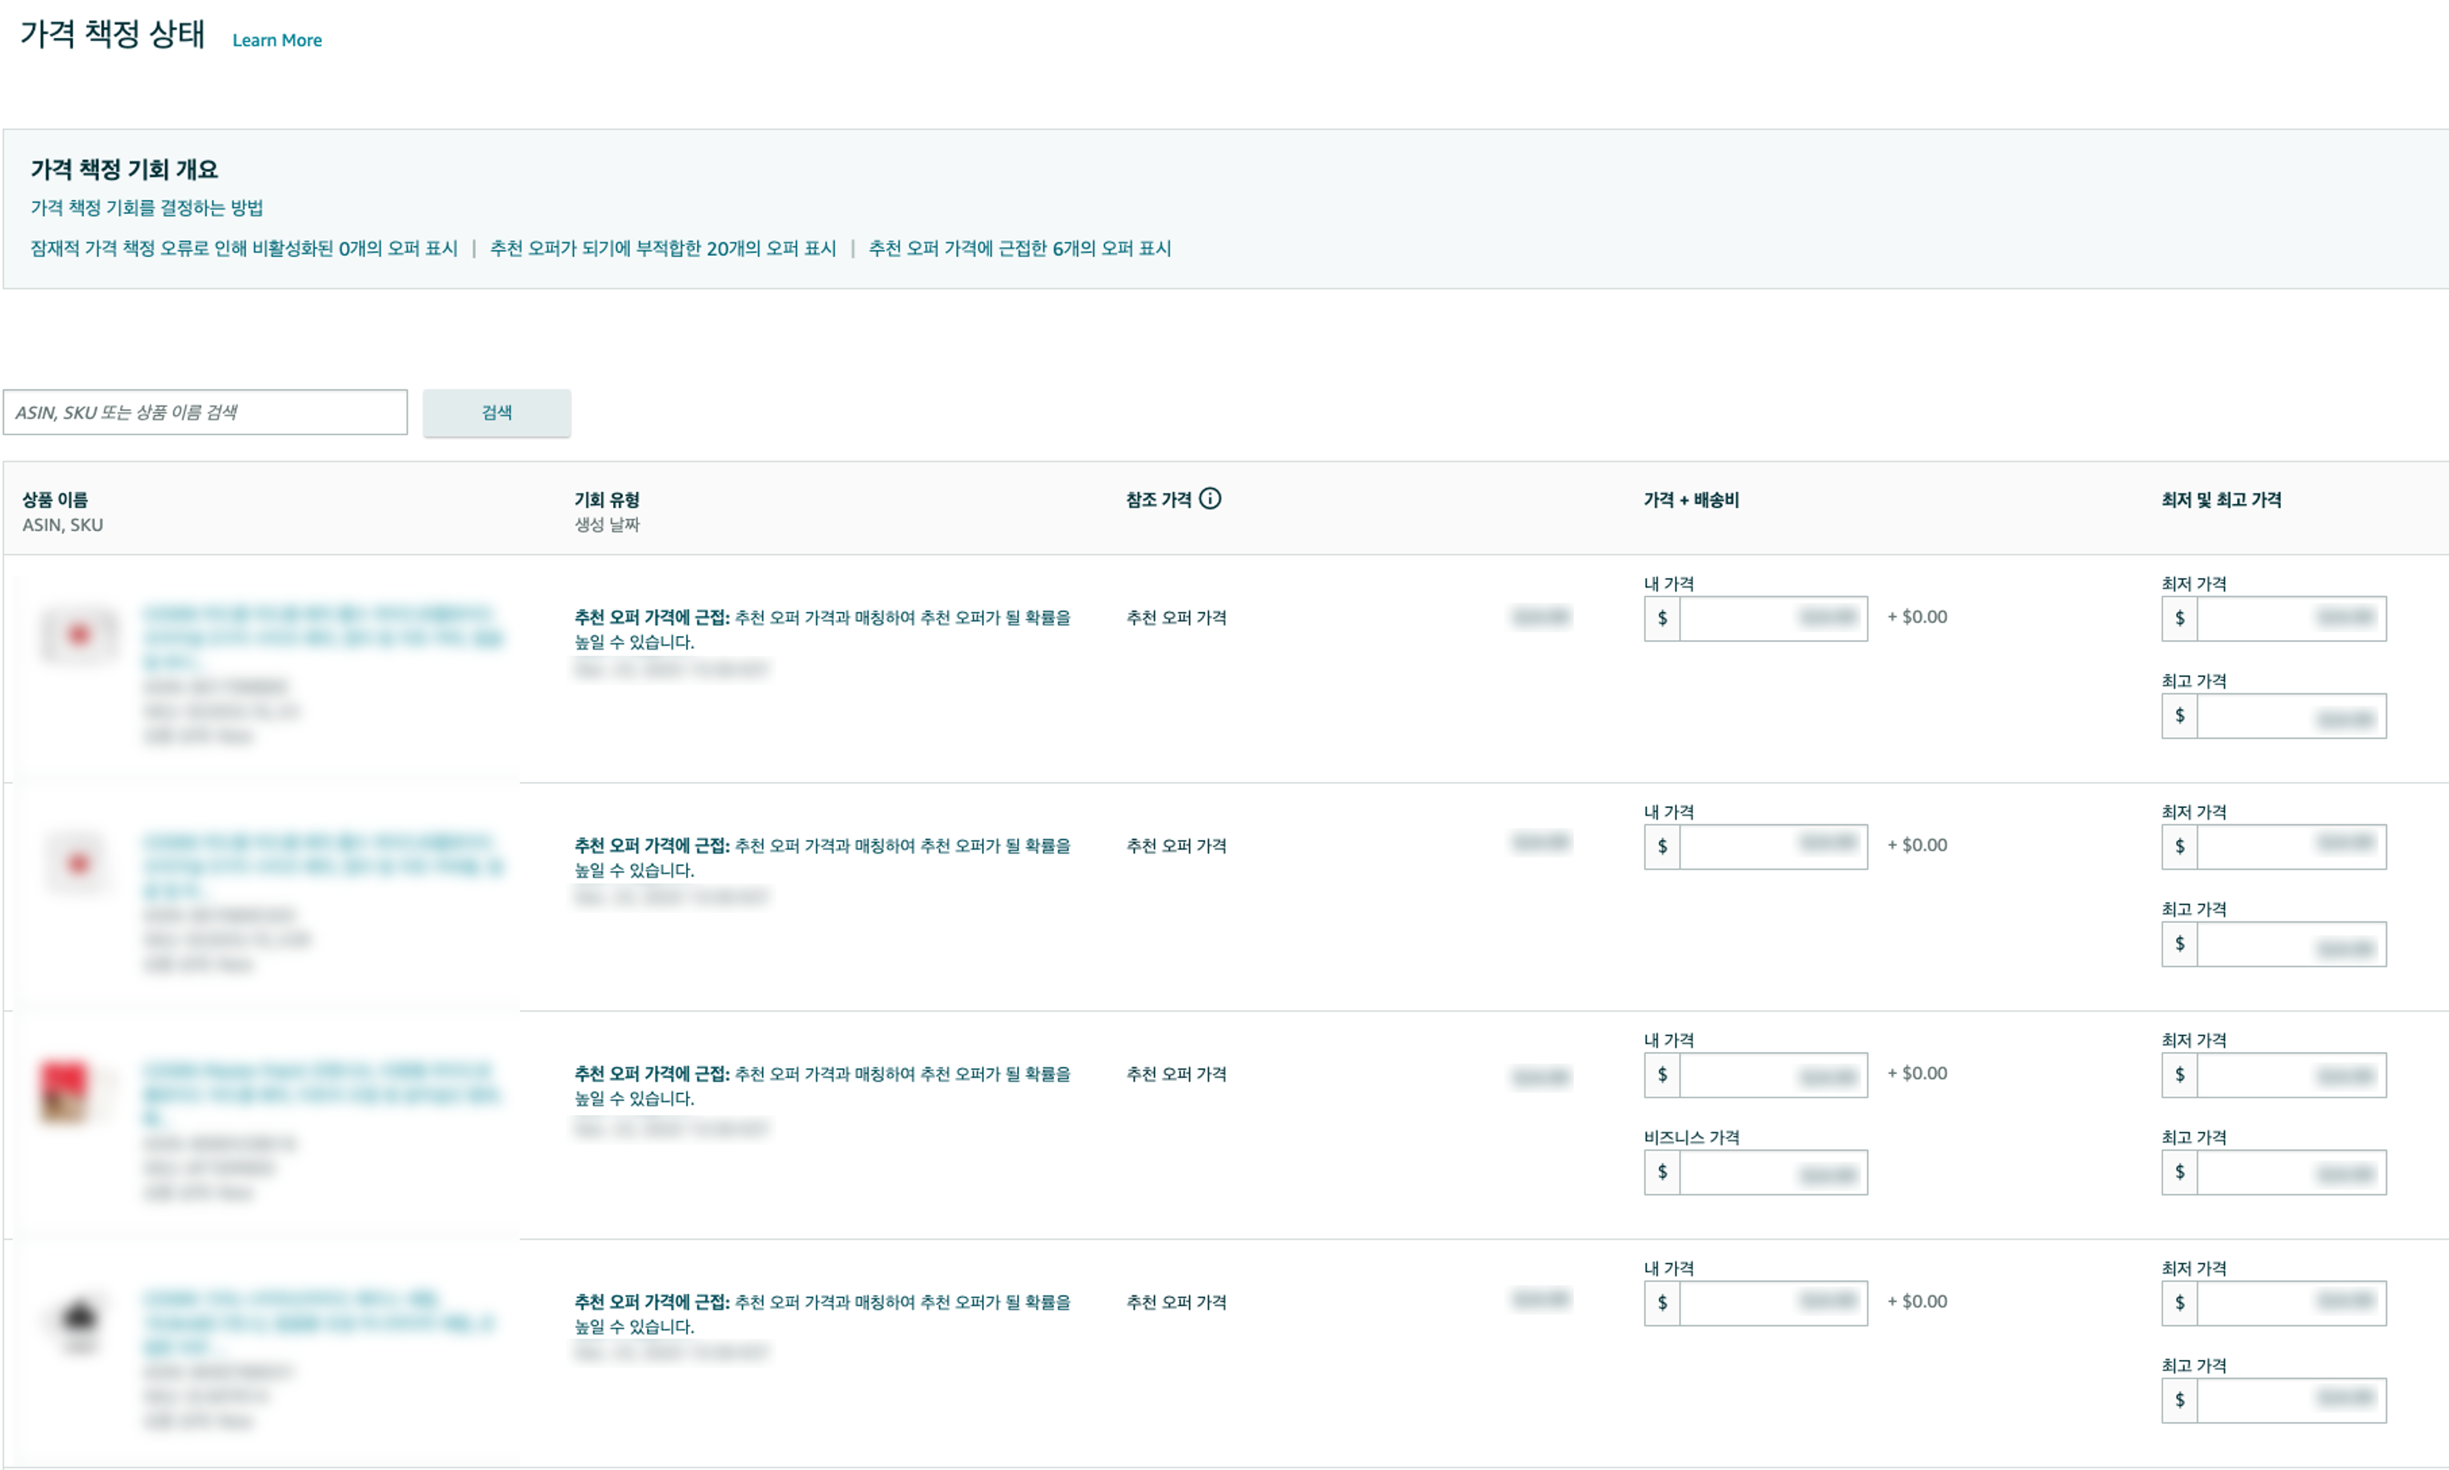Click the 검색 search button
Image resolution: width=2449 pixels, height=1470 pixels.
point(496,412)
